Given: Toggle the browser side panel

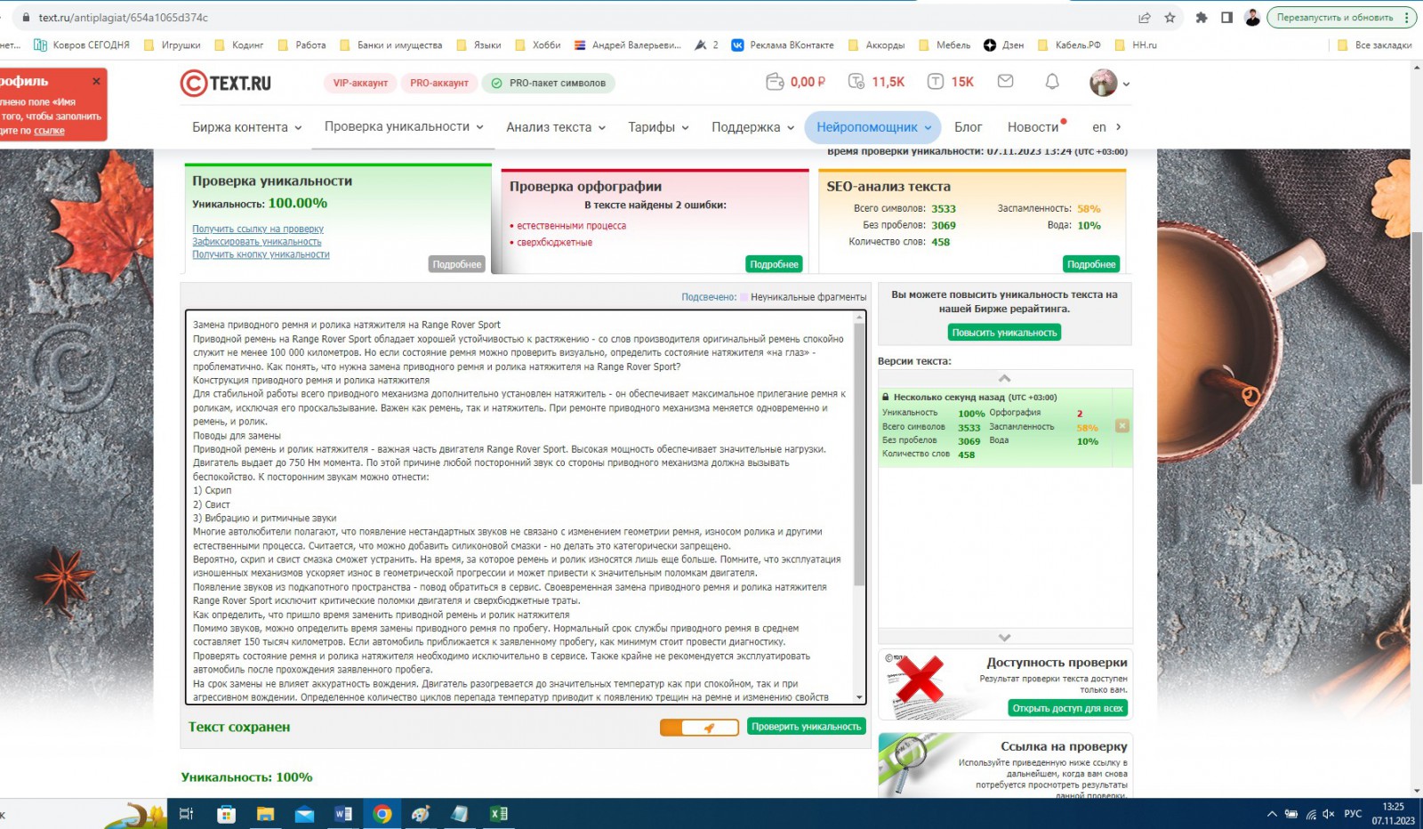Looking at the screenshot, I should [1226, 18].
